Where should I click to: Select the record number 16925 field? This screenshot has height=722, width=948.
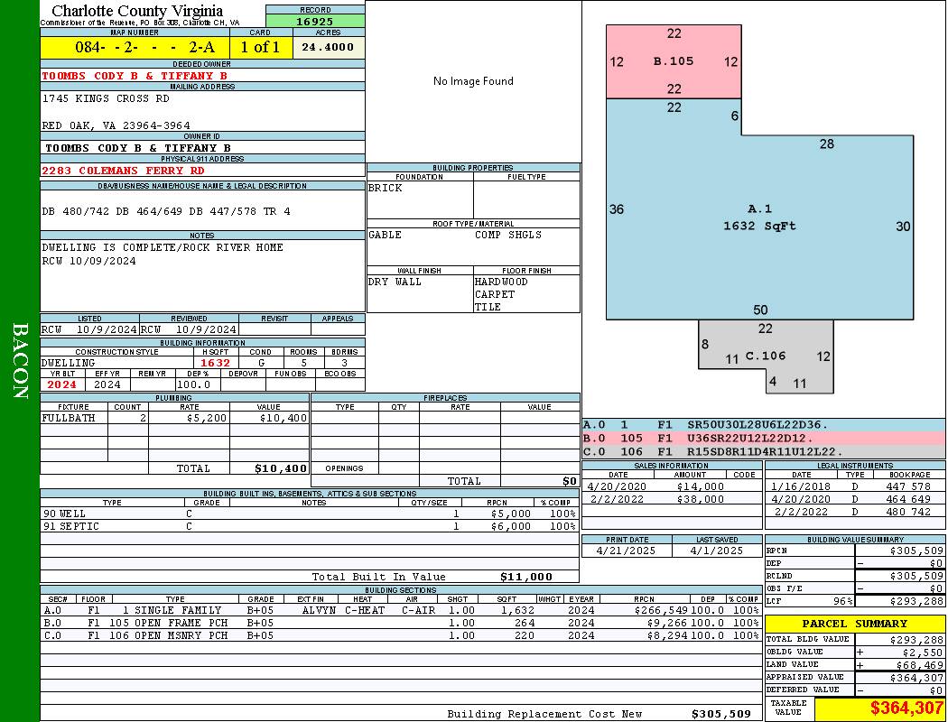pyautogui.click(x=315, y=21)
